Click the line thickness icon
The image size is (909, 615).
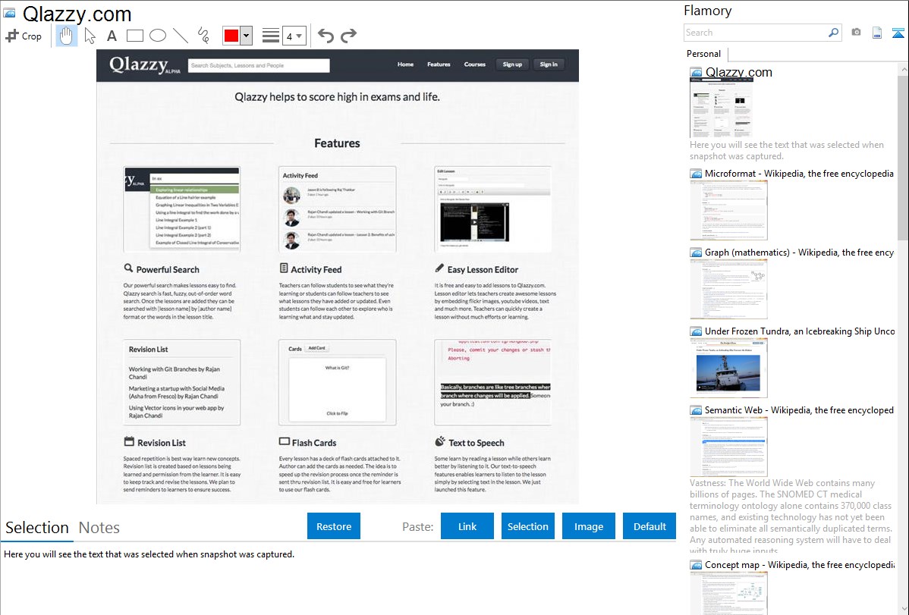(x=270, y=36)
